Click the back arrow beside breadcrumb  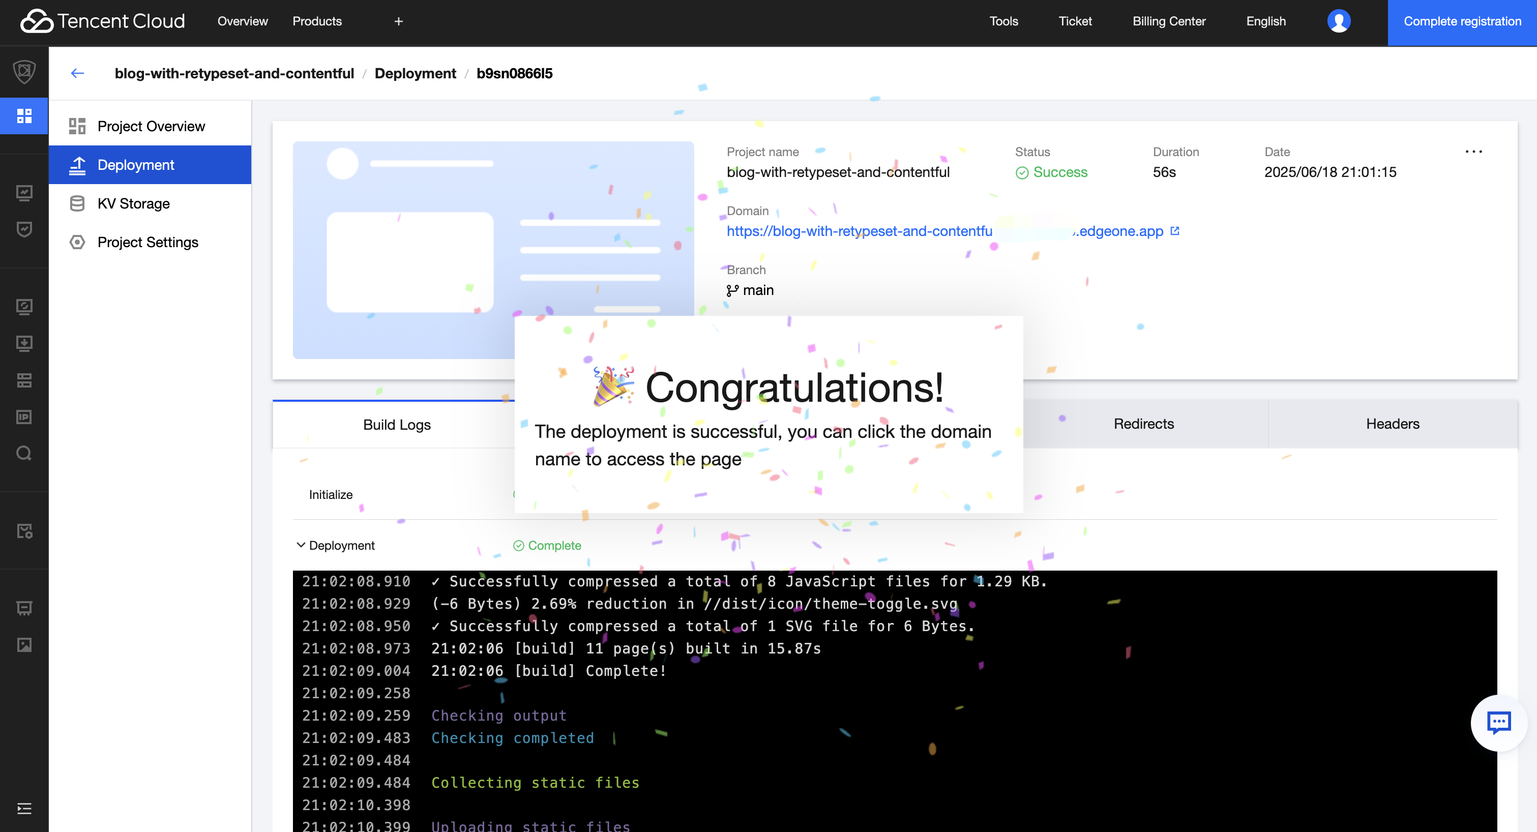(x=78, y=73)
